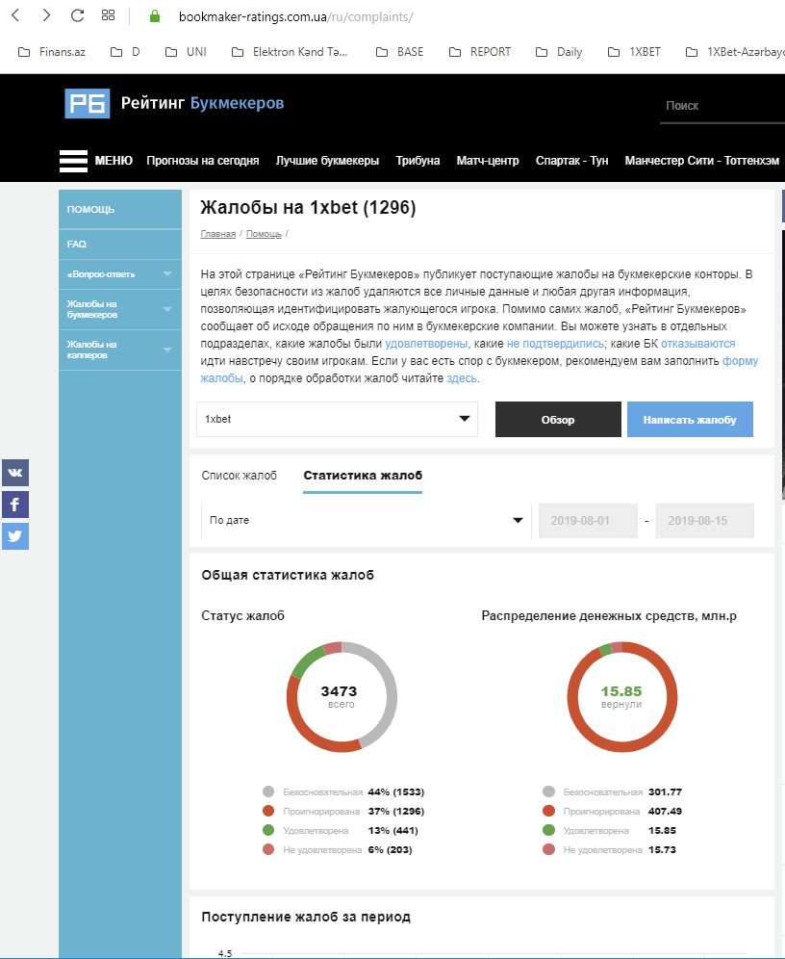The width and height of the screenshot is (785, 959).
Task: Open the не подтвердились link
Action: point(555,344)
